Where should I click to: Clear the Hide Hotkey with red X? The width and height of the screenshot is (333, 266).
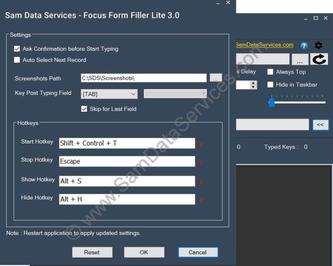click(201, 201)
